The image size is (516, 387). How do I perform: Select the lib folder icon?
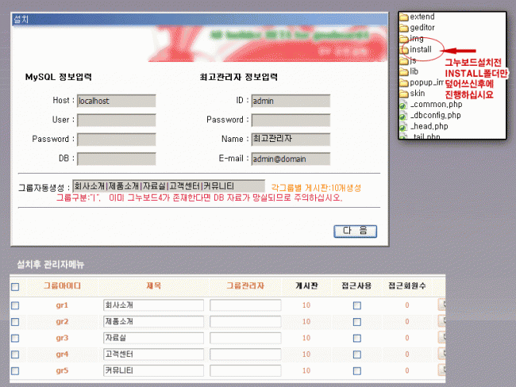[x=403, y=71]
